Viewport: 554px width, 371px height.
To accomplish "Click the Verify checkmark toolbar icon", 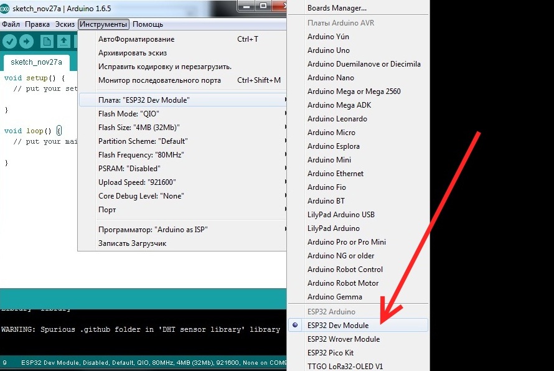I will coord(10,42).
